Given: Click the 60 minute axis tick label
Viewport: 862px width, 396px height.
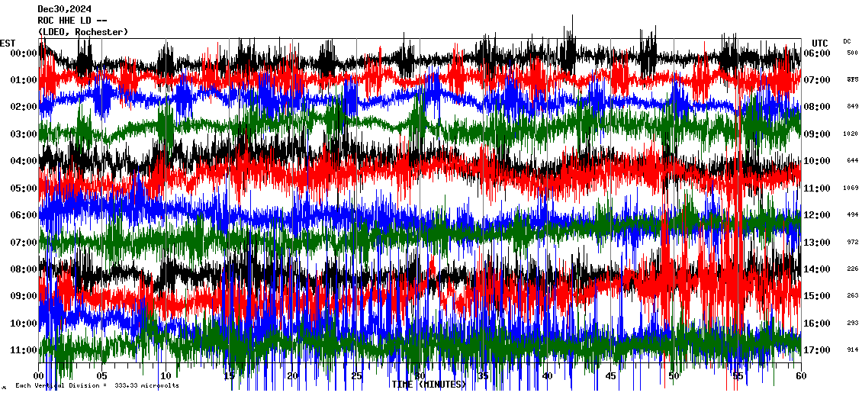Looking at the screenshot, I should 801,376.
